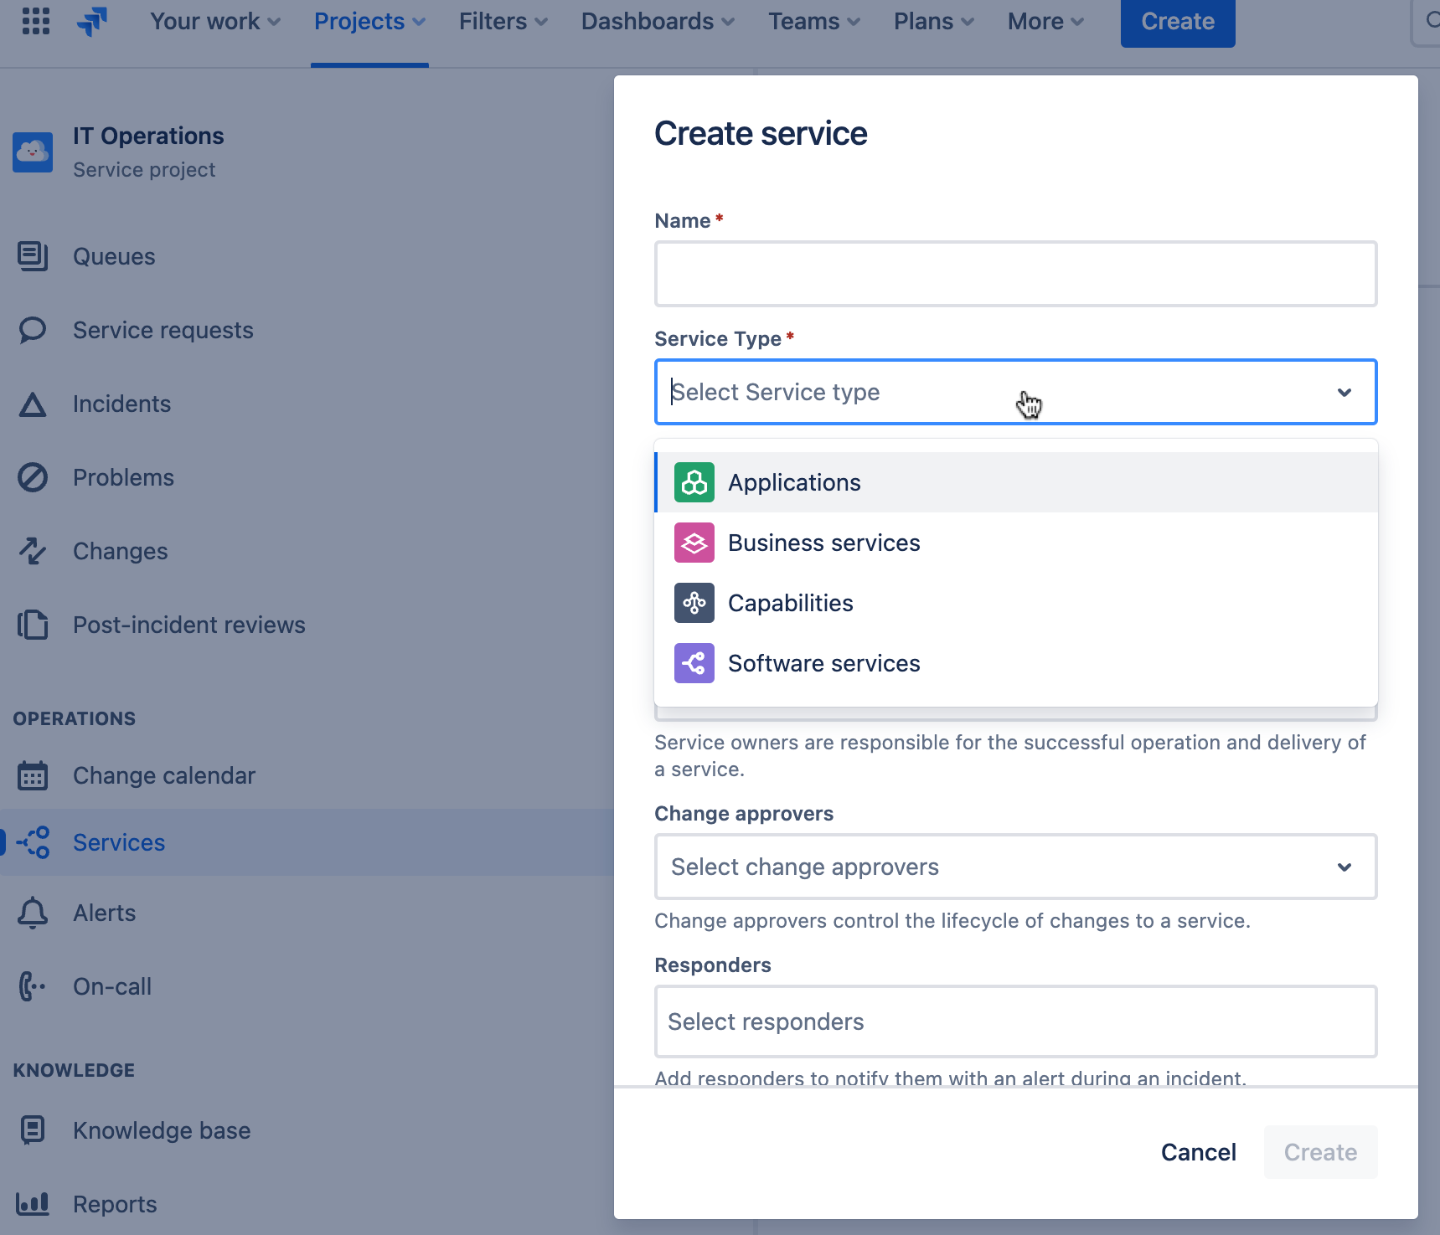Click the pink Business services icon
The height and width of the screenshot is (1235, 1440).
694,543
